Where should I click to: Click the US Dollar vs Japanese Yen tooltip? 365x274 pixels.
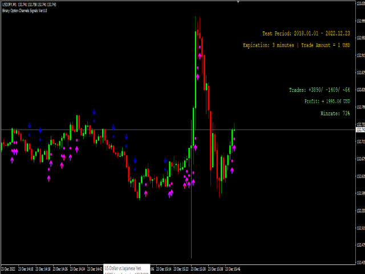[x=127, y=269]
